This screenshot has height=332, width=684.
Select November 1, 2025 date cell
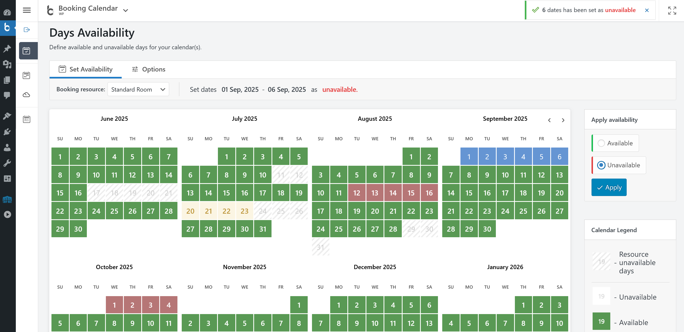[299, 305]
